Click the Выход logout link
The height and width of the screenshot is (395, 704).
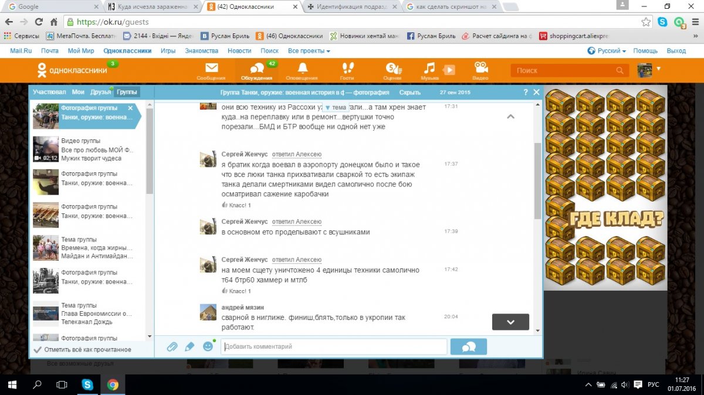point(676,51)
